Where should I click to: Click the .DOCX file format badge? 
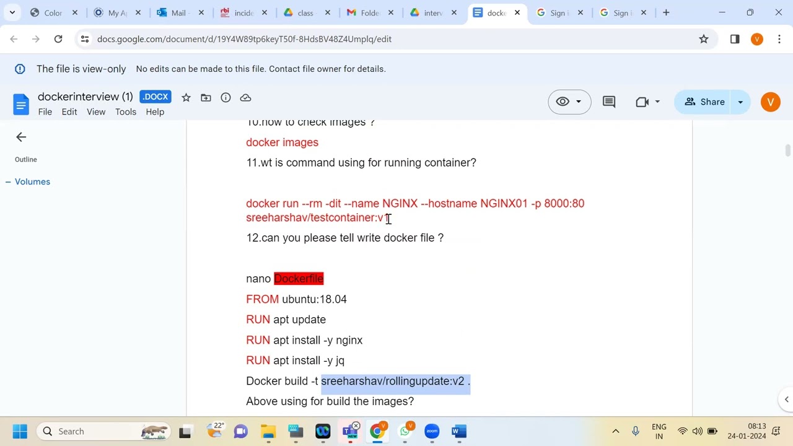156,97
